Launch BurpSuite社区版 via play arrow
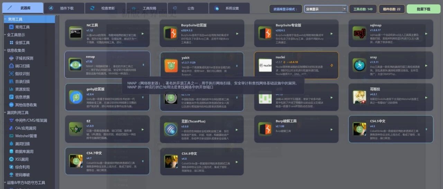 click(x=237, y=34)
